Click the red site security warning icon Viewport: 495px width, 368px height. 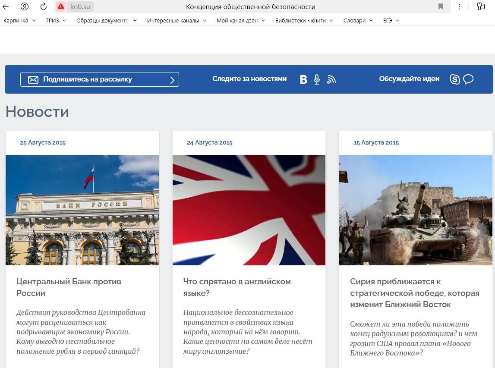pos(60,6)
